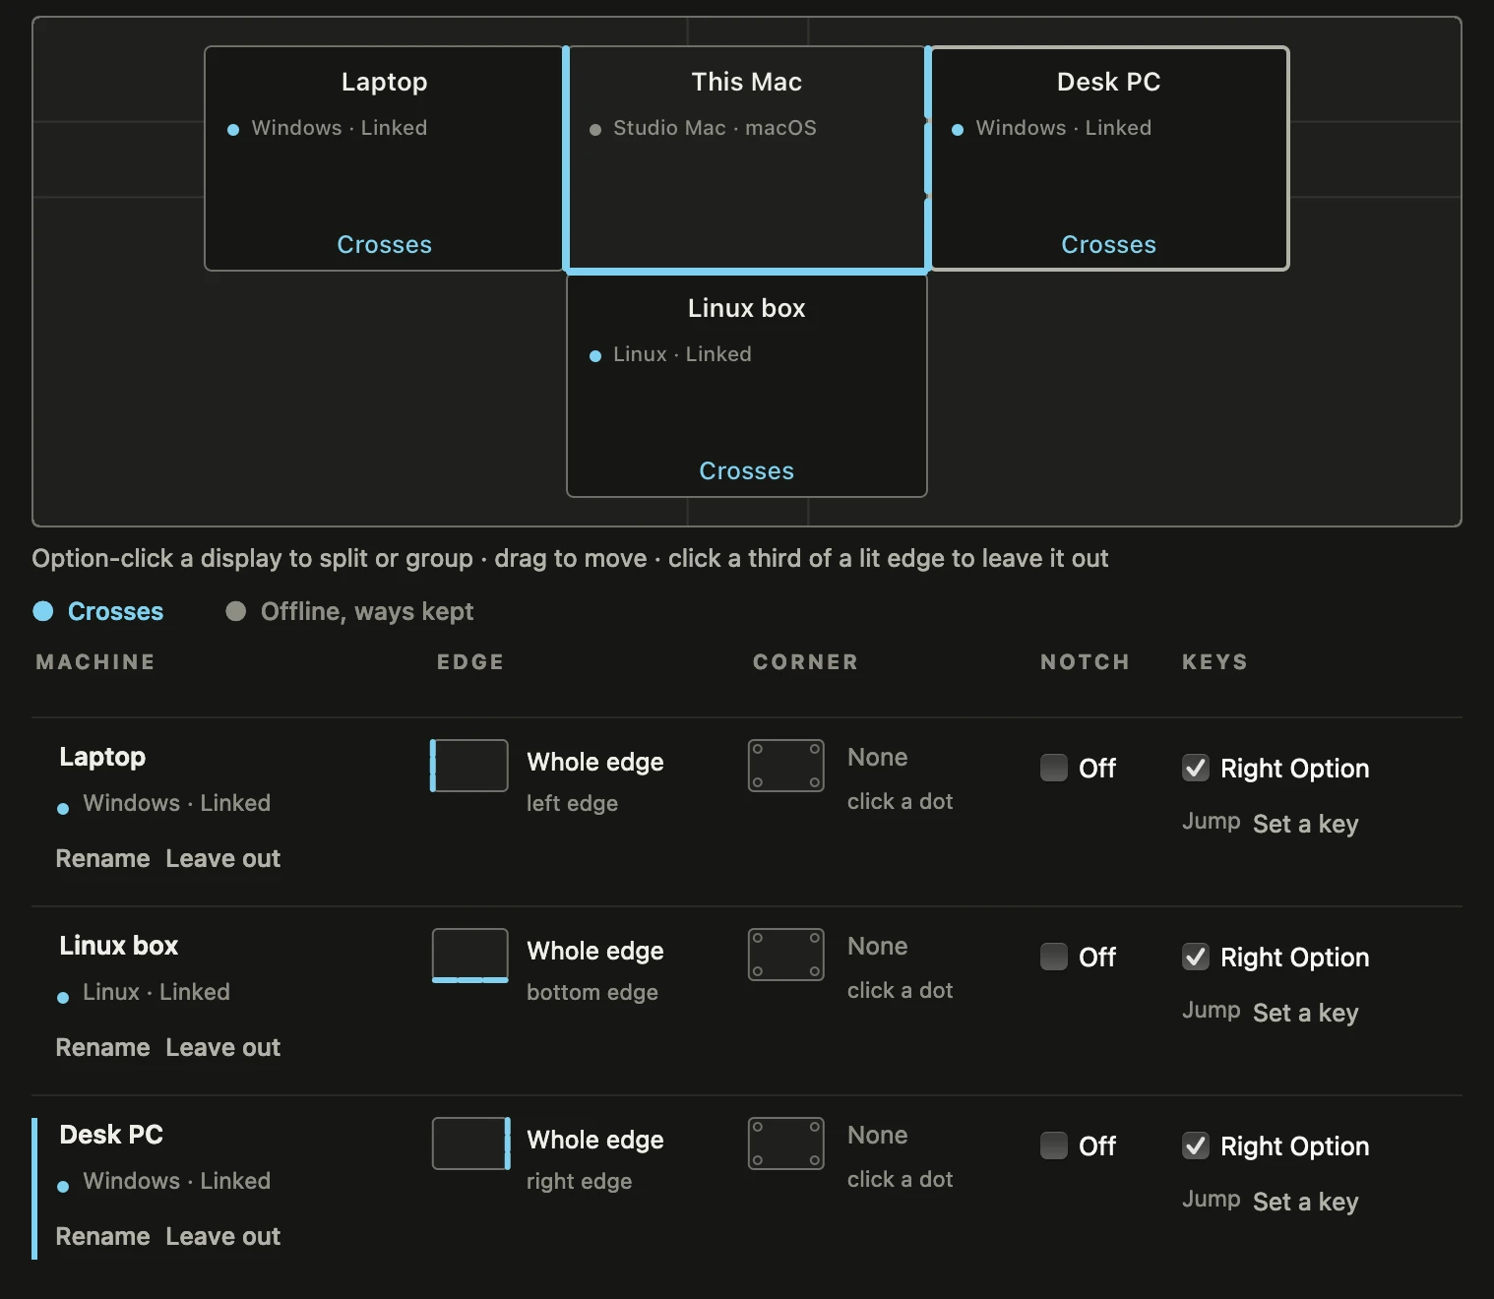Click the Desk PC corner dots diagram
This screenshot has height=1299, width=1494.
click(786, 1144)
